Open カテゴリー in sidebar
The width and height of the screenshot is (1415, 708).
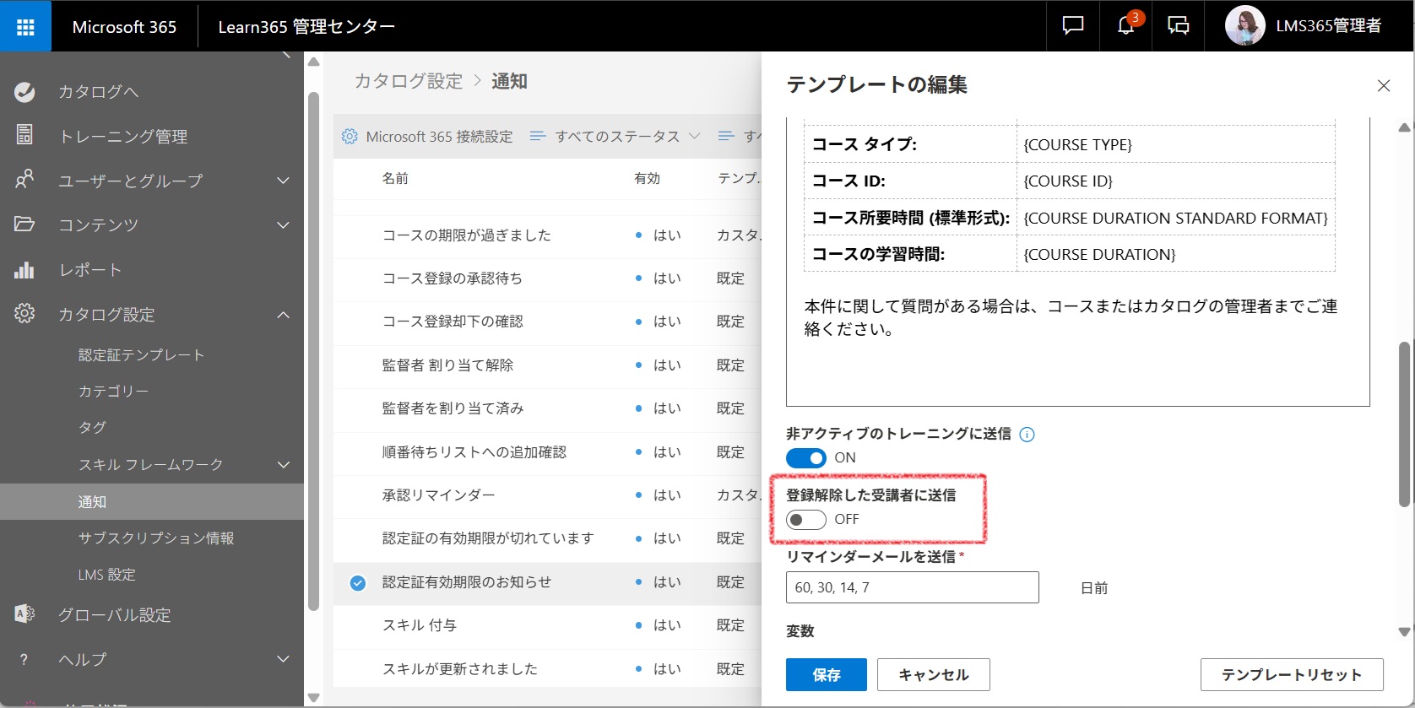[114, 392]
